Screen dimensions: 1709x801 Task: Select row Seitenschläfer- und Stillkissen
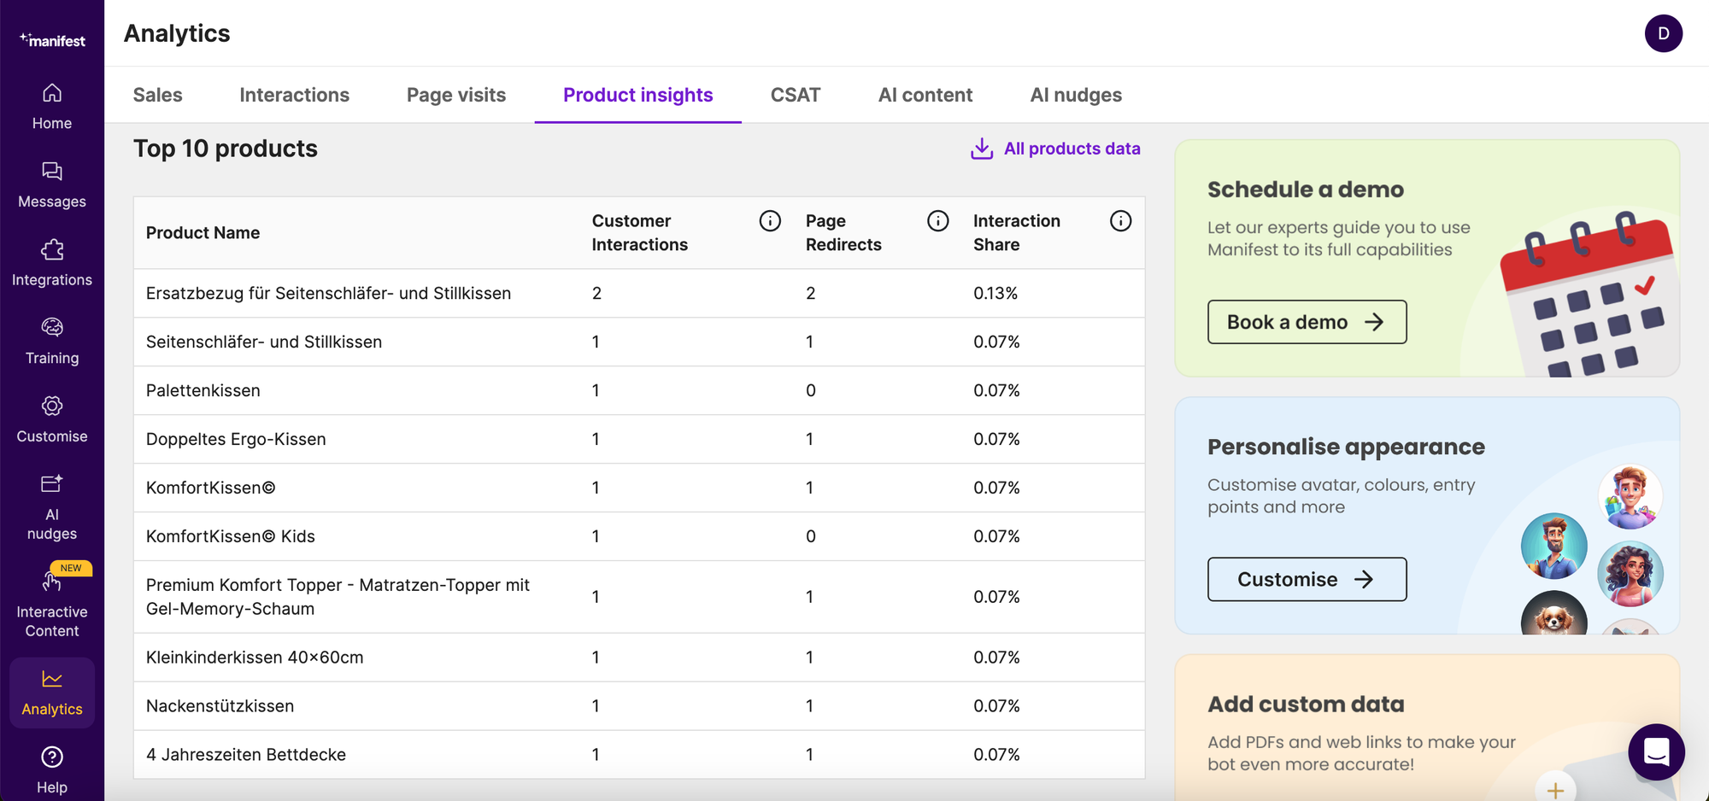[x=639, y=342]
